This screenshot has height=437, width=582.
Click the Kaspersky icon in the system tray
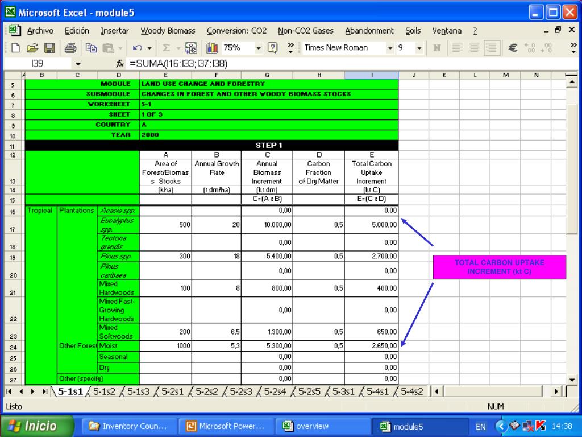click(541, 426)
